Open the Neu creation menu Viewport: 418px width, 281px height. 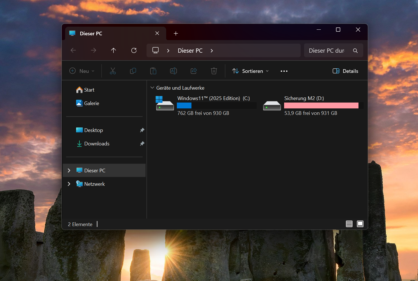coord(82,71)
